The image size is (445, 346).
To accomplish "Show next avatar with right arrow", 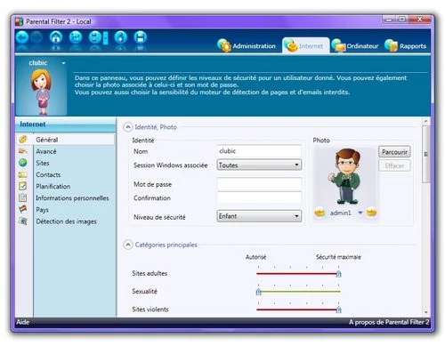I will point(371,213).
